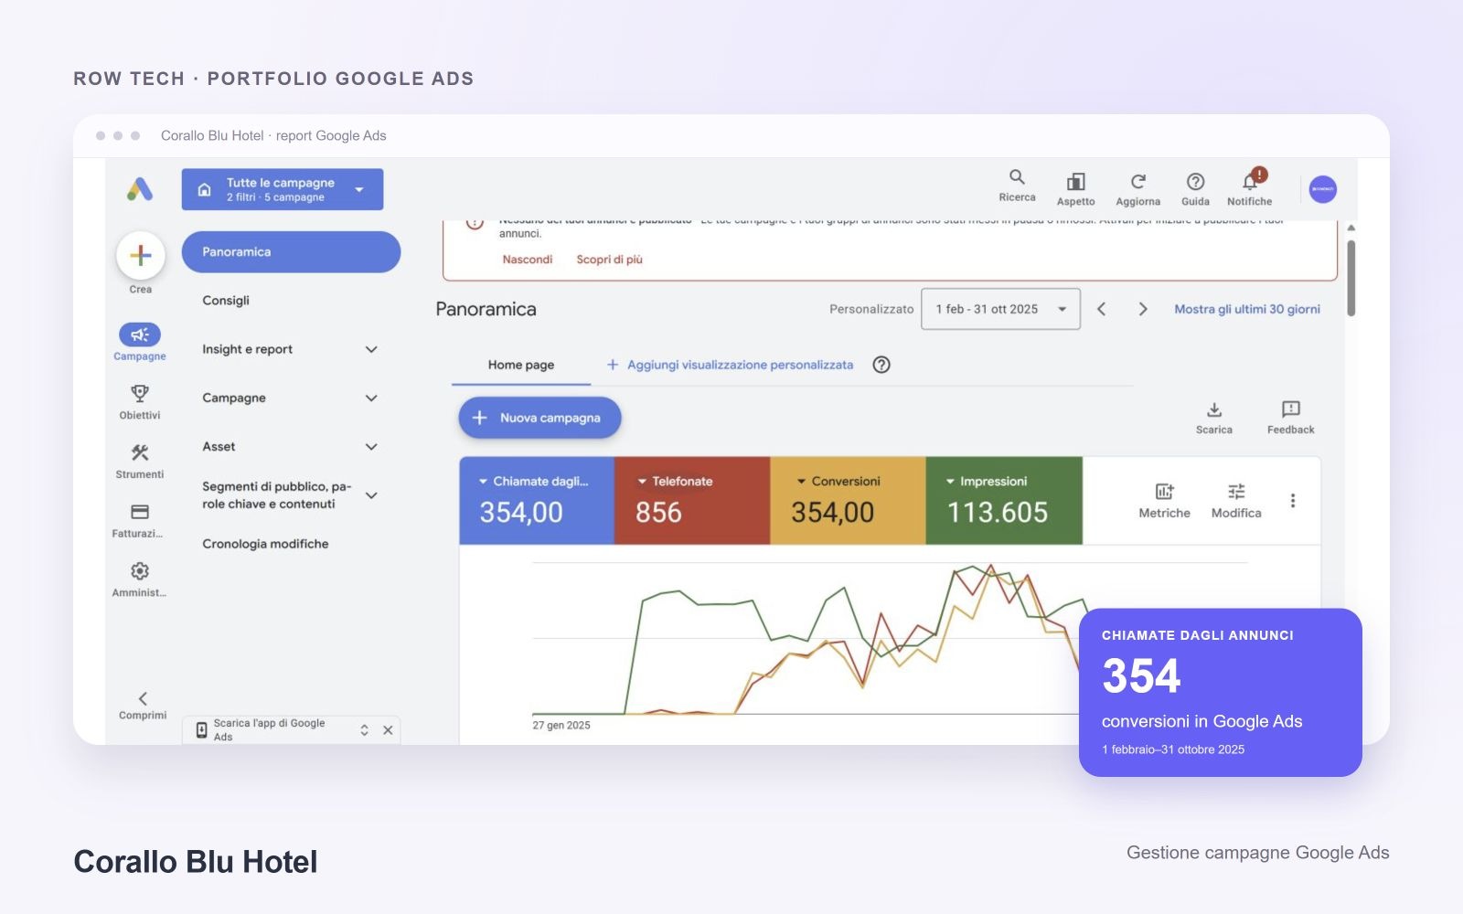
Task: Close the Scarica l'app di Google Ads banner
Action: pyautogui.click(x=388, y=730)
